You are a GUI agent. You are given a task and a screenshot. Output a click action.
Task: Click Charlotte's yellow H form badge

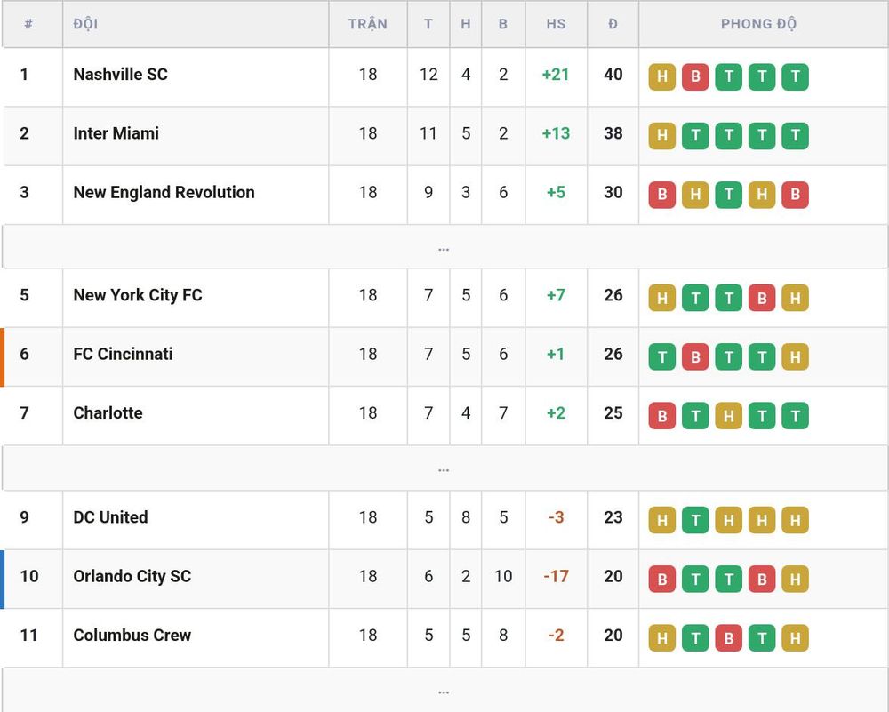pos(729,416)
